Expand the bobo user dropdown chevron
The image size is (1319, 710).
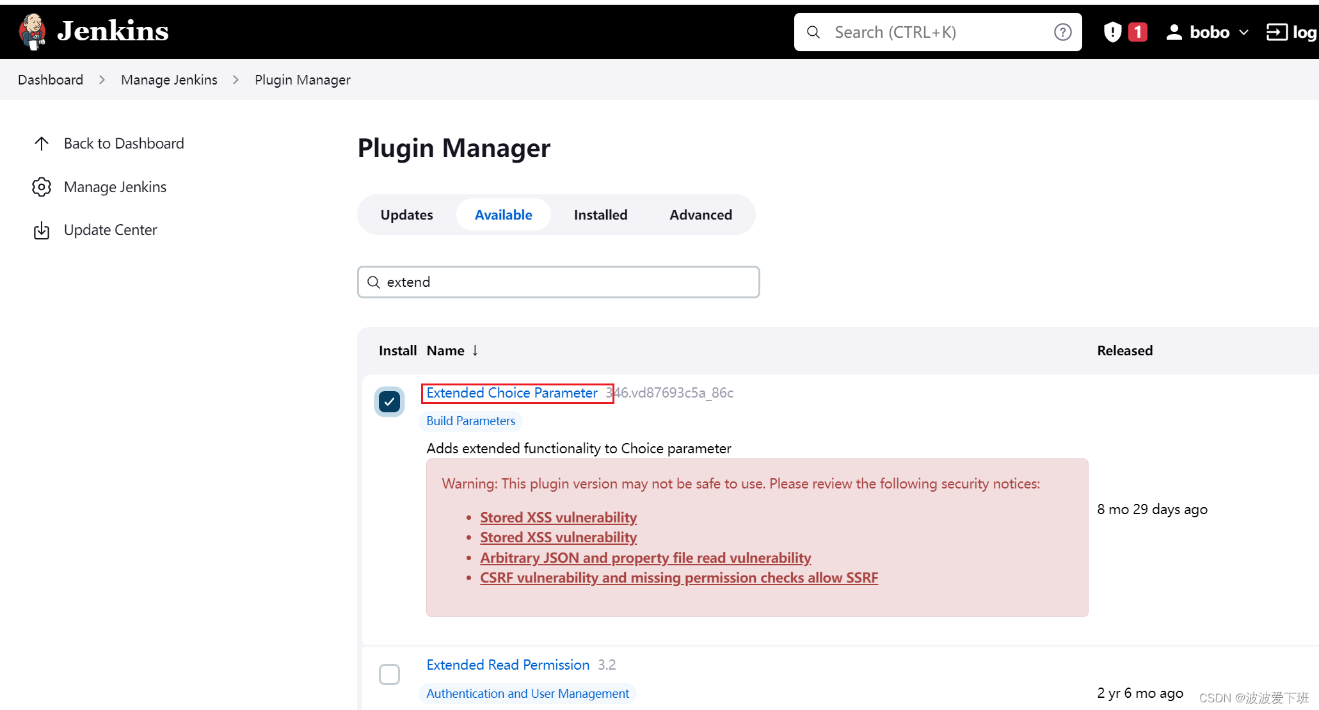1243,32
